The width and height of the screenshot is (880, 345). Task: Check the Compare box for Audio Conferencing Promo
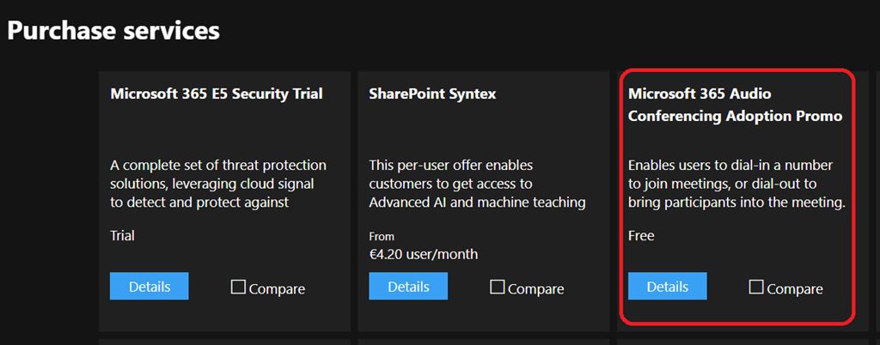tap(756, 287)
